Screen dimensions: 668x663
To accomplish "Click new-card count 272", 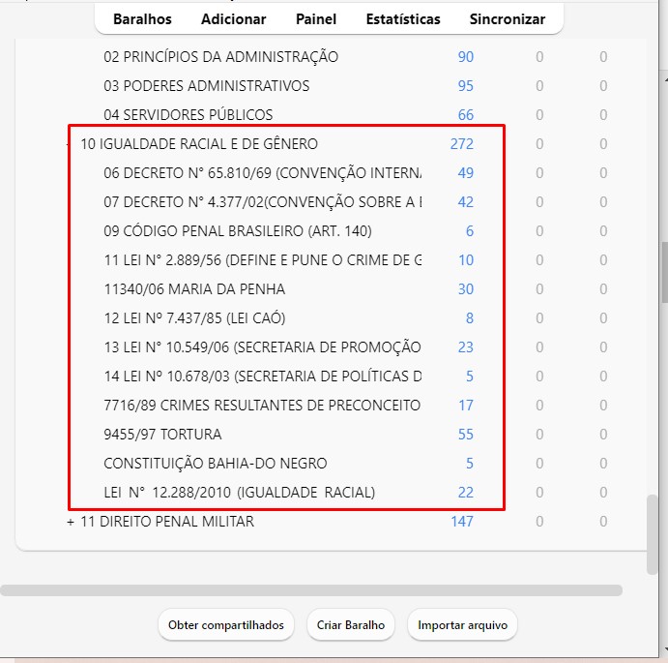I will [462, 144].
